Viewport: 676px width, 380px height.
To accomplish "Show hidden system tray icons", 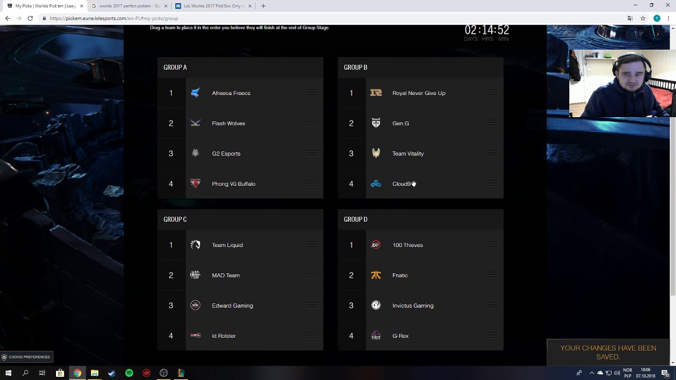I will [x=591, y=373].
